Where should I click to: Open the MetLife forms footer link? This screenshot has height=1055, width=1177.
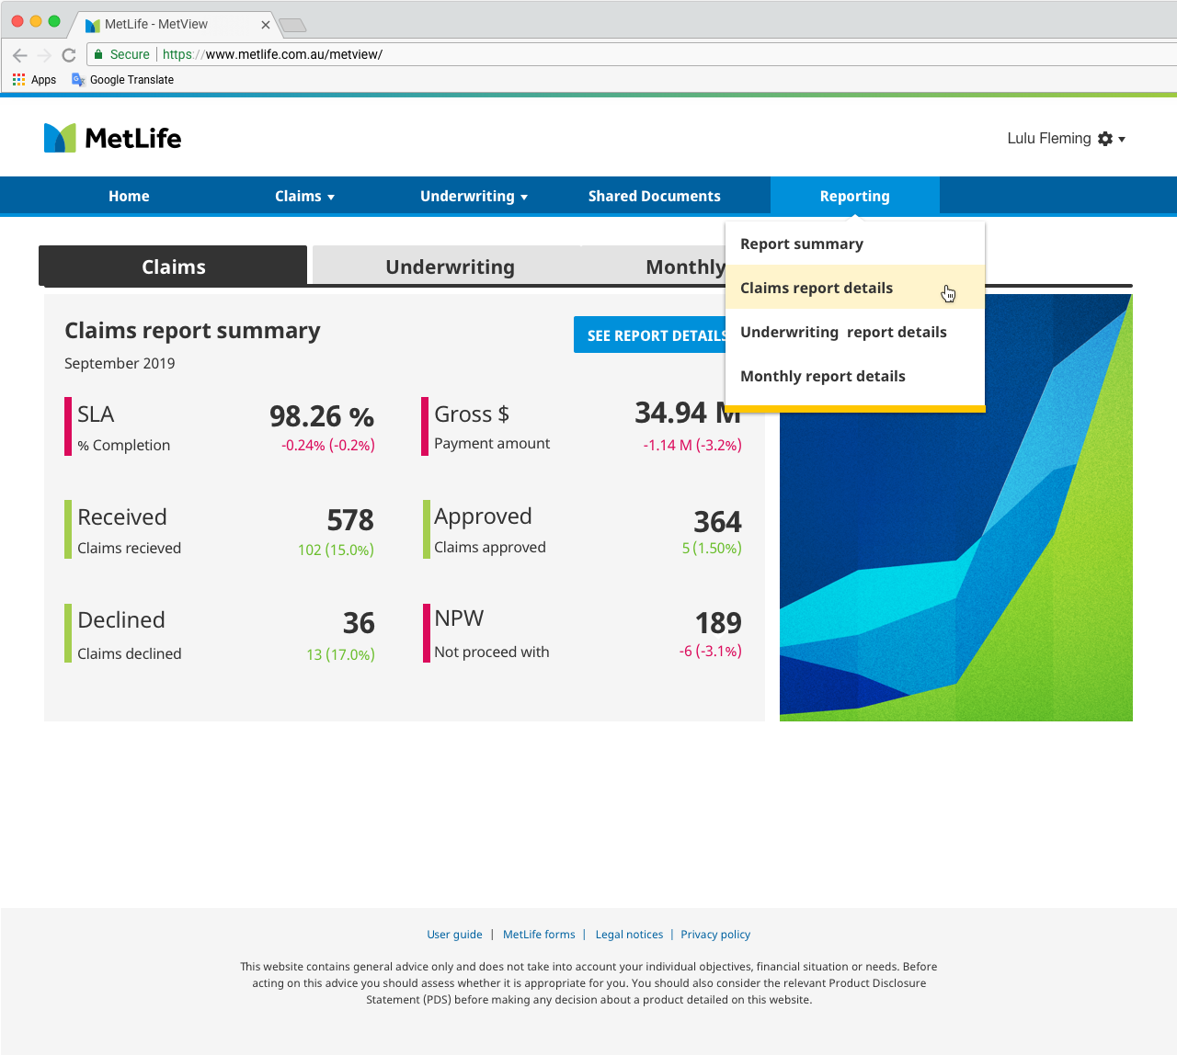(x=539, y=935)
